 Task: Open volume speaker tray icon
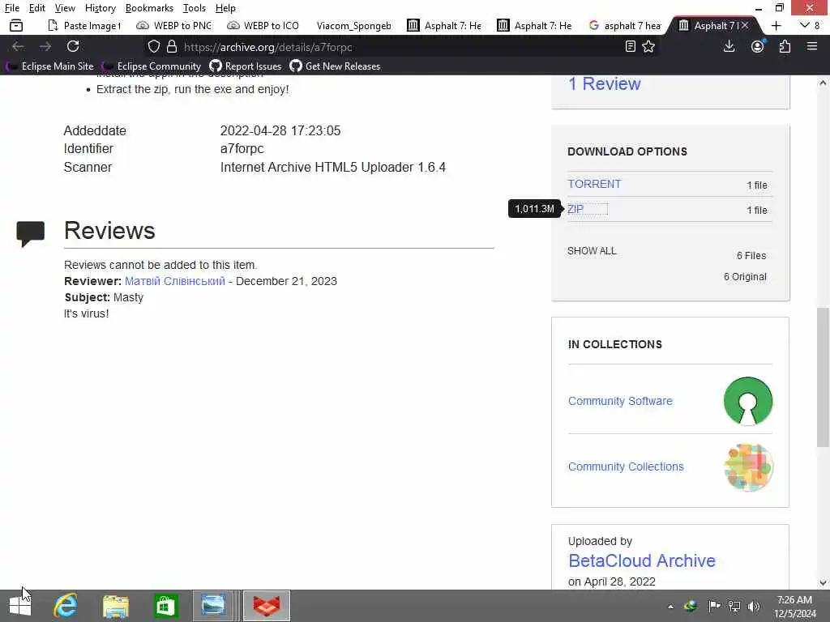pos(754,606)
